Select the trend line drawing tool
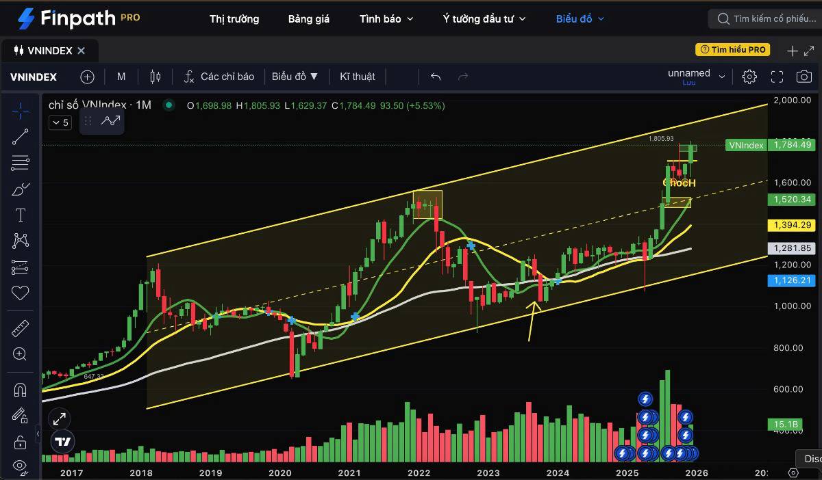 tap(21, 137)
